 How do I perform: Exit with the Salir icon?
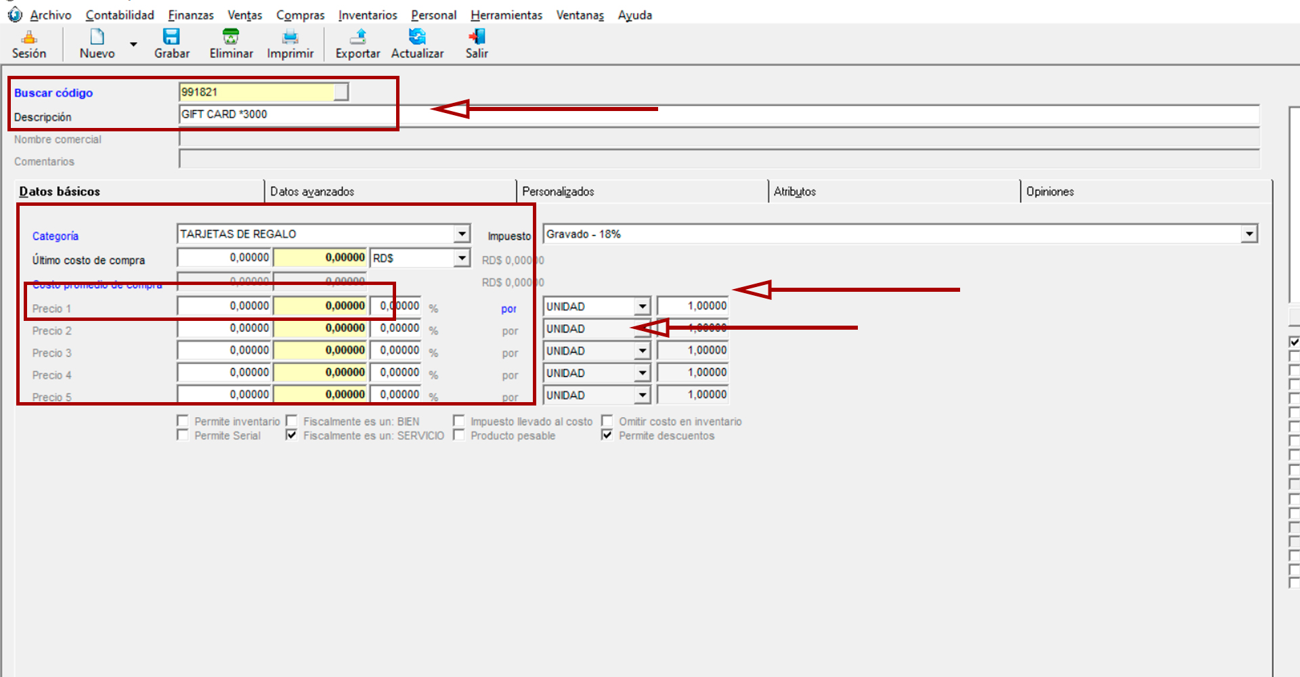click(x=477, y=37)
